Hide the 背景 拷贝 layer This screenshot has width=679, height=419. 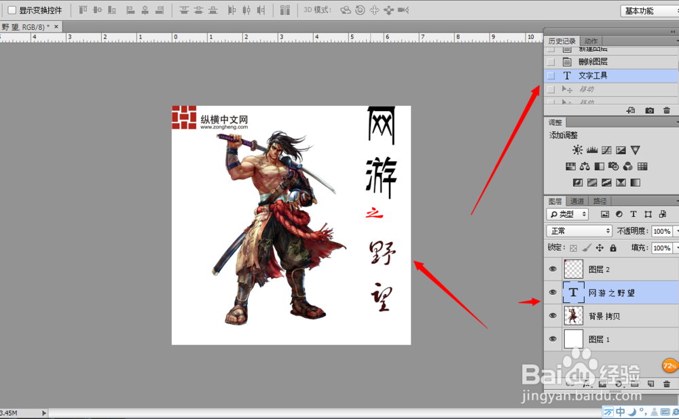[x=553, y=316]
